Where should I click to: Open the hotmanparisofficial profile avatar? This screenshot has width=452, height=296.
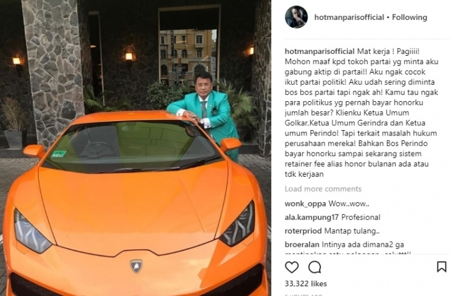(296, 17)
